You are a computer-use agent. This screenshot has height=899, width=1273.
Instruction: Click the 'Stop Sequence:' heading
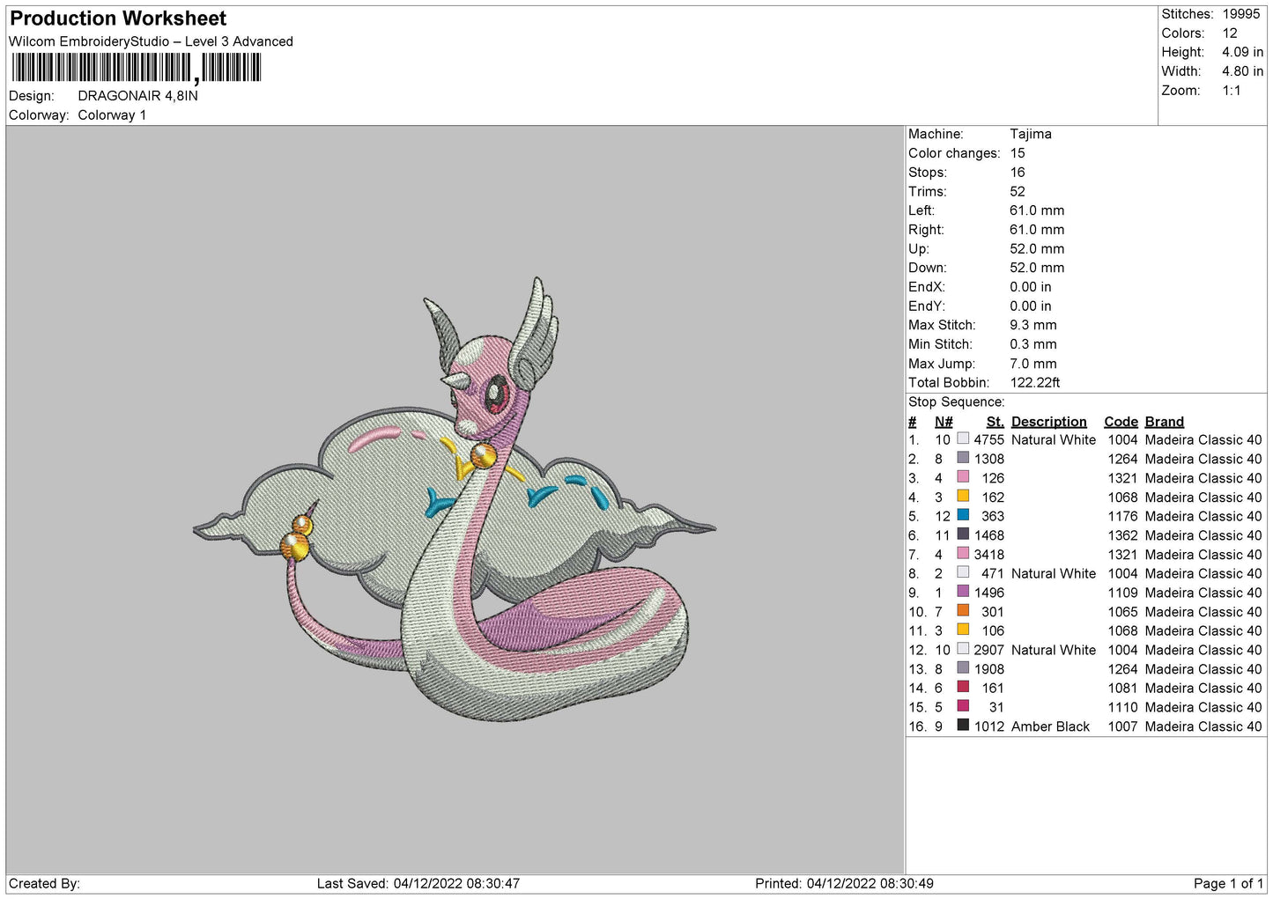click(956, 402)
